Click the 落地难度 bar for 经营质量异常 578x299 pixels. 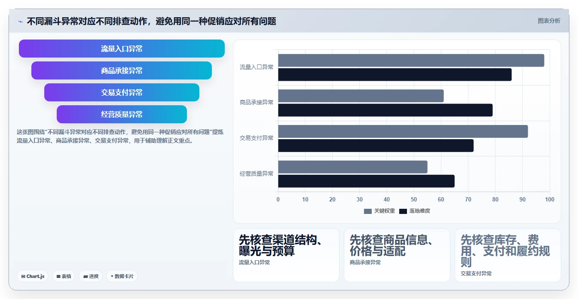pos(366,181)
